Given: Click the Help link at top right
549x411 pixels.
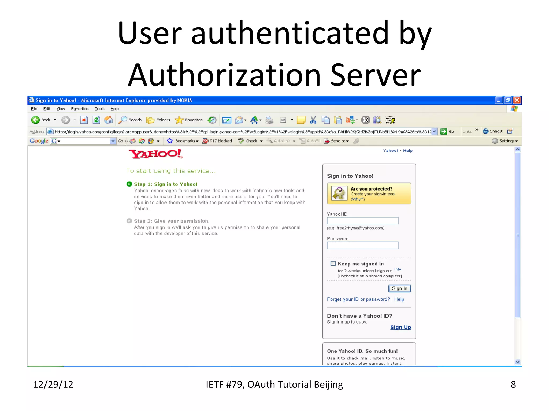Looking at the screenshot, I should click(x=408, y=150).
